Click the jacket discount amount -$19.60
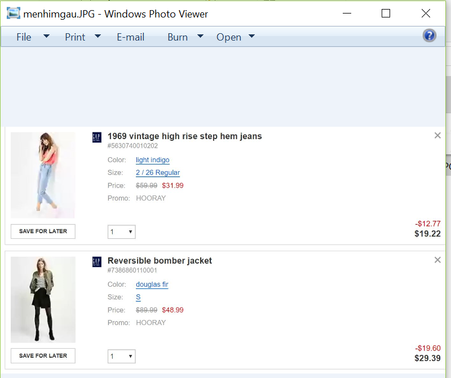 [428, 348]
